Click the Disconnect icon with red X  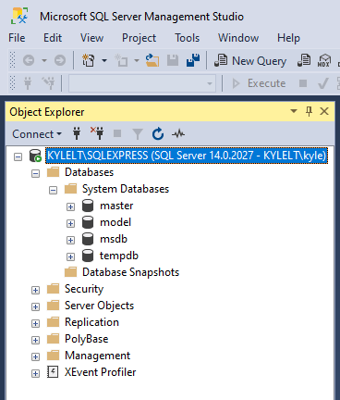[97, 133]
